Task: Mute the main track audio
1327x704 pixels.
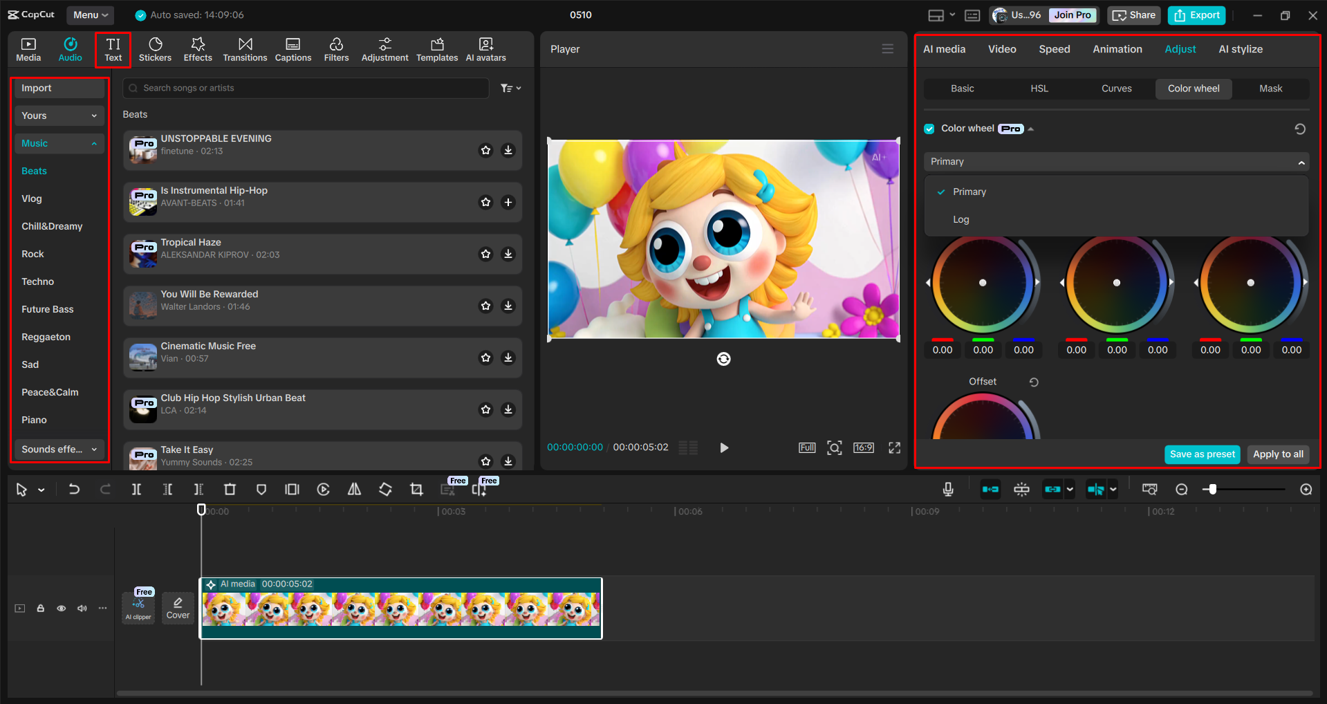Action: pos(82,608)
